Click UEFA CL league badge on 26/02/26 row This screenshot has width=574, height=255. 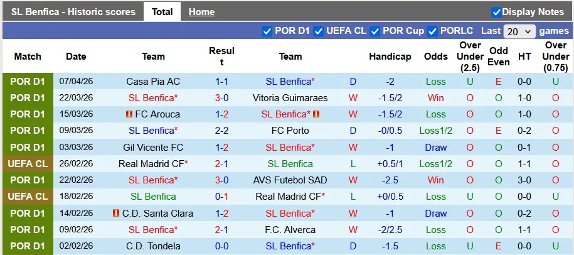[x=28, y=164]
